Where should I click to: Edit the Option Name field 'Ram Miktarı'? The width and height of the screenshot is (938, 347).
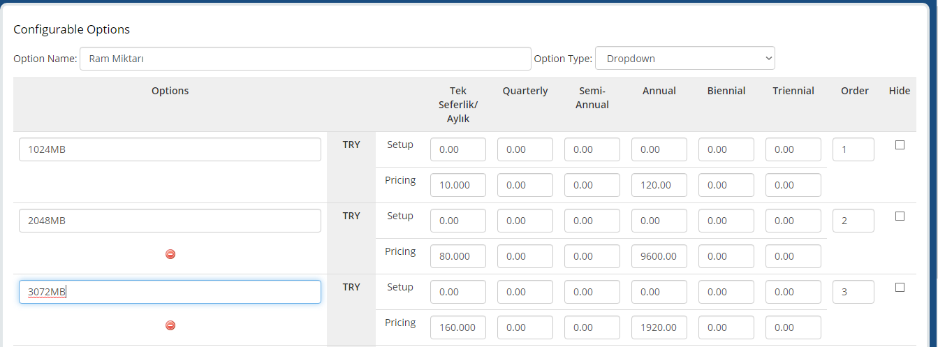click(306, 59)
